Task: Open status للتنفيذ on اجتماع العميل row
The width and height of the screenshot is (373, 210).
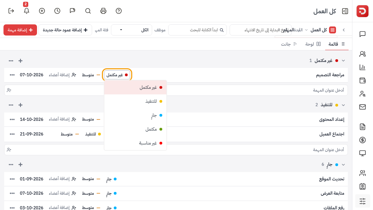Action: tap(93, 134)
